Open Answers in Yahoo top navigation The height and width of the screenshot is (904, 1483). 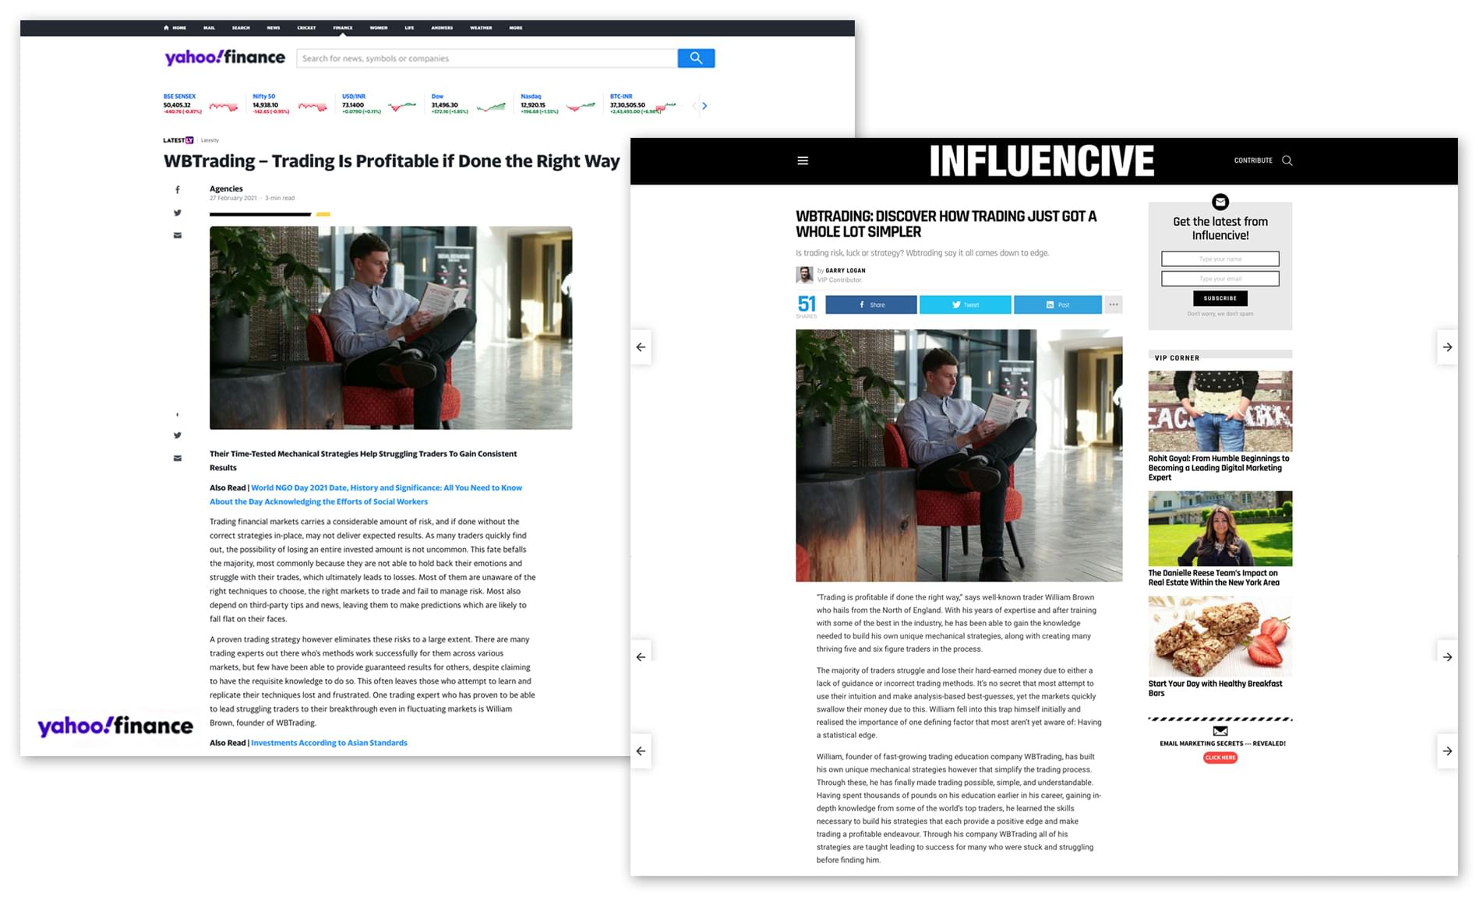coord(442,28)
